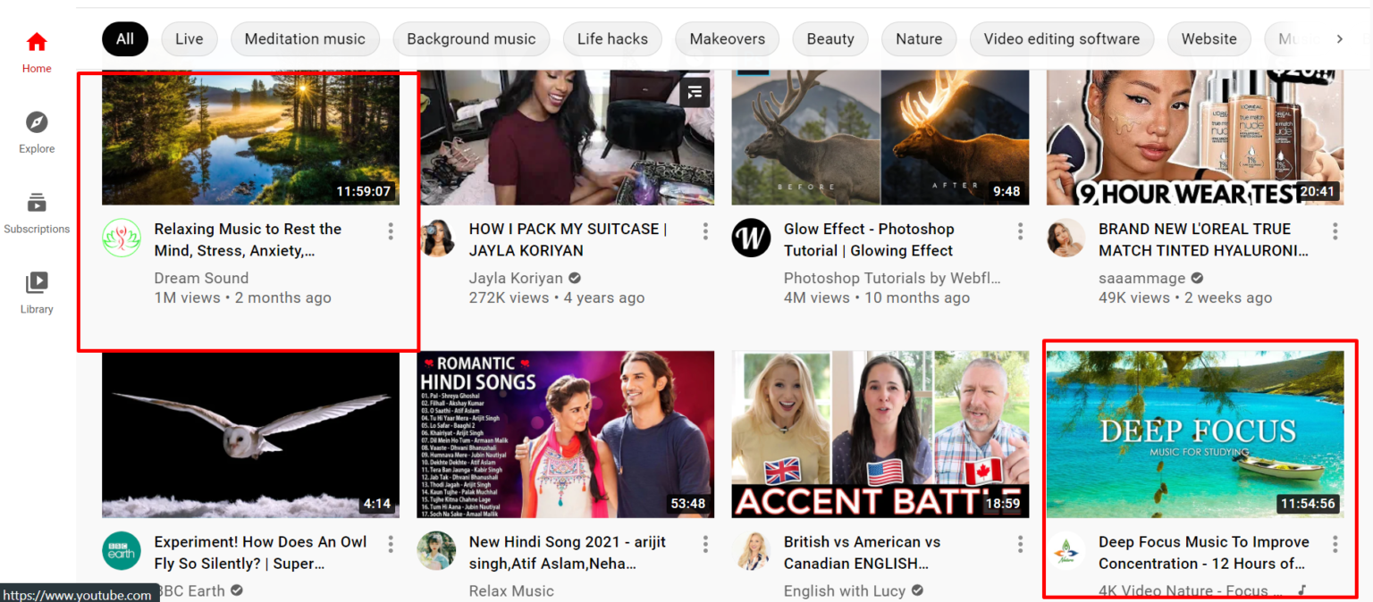This screenshot has height=602, width=1373.
Task: Select the Live filter chip
Action: [189, 38]
